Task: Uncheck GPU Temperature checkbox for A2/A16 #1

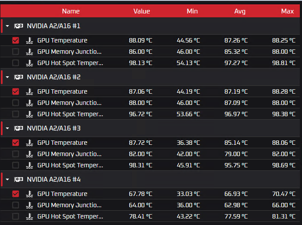Action: point(16,40)
